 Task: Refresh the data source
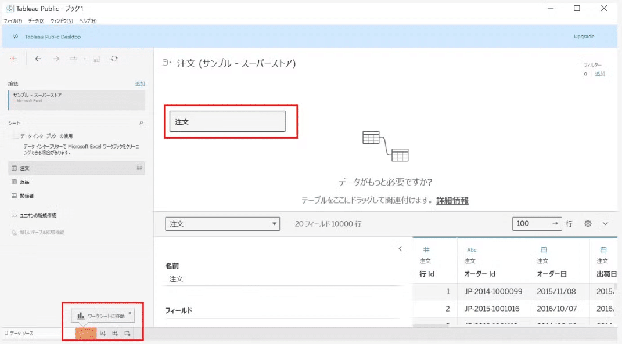point(114,59)
